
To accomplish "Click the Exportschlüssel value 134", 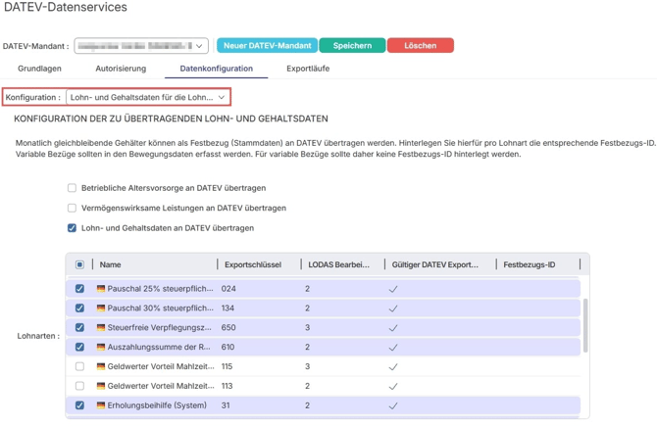I will 227,308.
